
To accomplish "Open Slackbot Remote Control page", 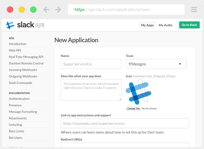I will coord(26,63).
